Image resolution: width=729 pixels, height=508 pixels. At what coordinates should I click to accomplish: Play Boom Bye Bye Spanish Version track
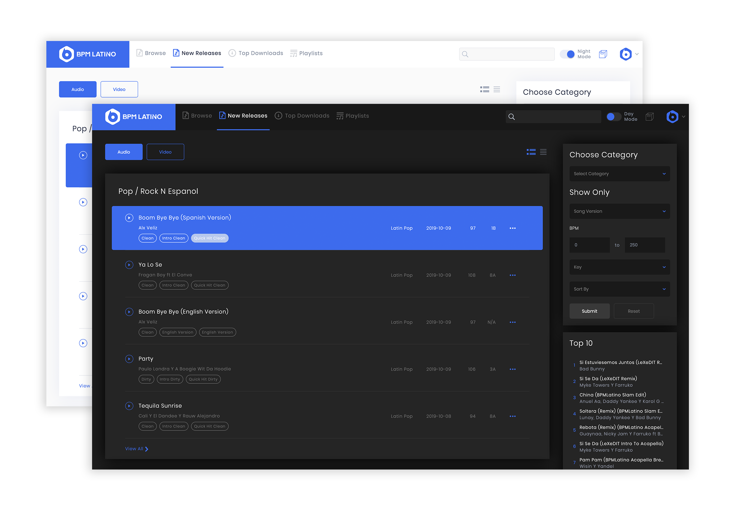coord(129,217)
